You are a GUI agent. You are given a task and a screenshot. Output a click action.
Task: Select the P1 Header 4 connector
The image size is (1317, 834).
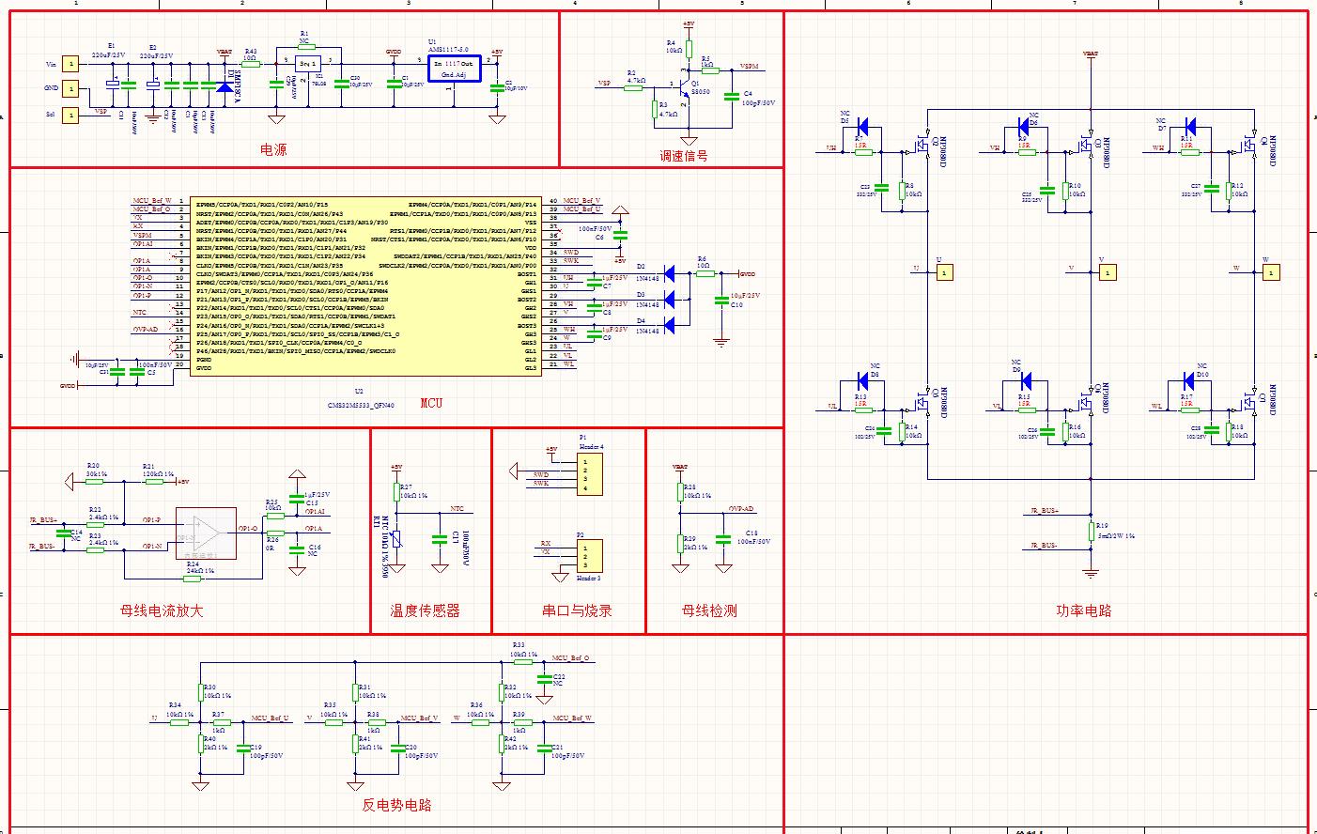click(591, 475)
